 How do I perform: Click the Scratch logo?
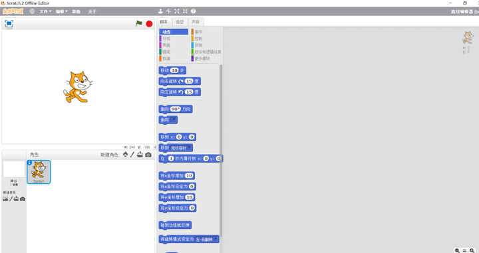[x=13, y=11]
